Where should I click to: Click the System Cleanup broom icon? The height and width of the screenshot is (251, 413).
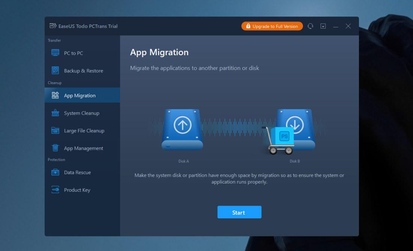pos(55,113)
